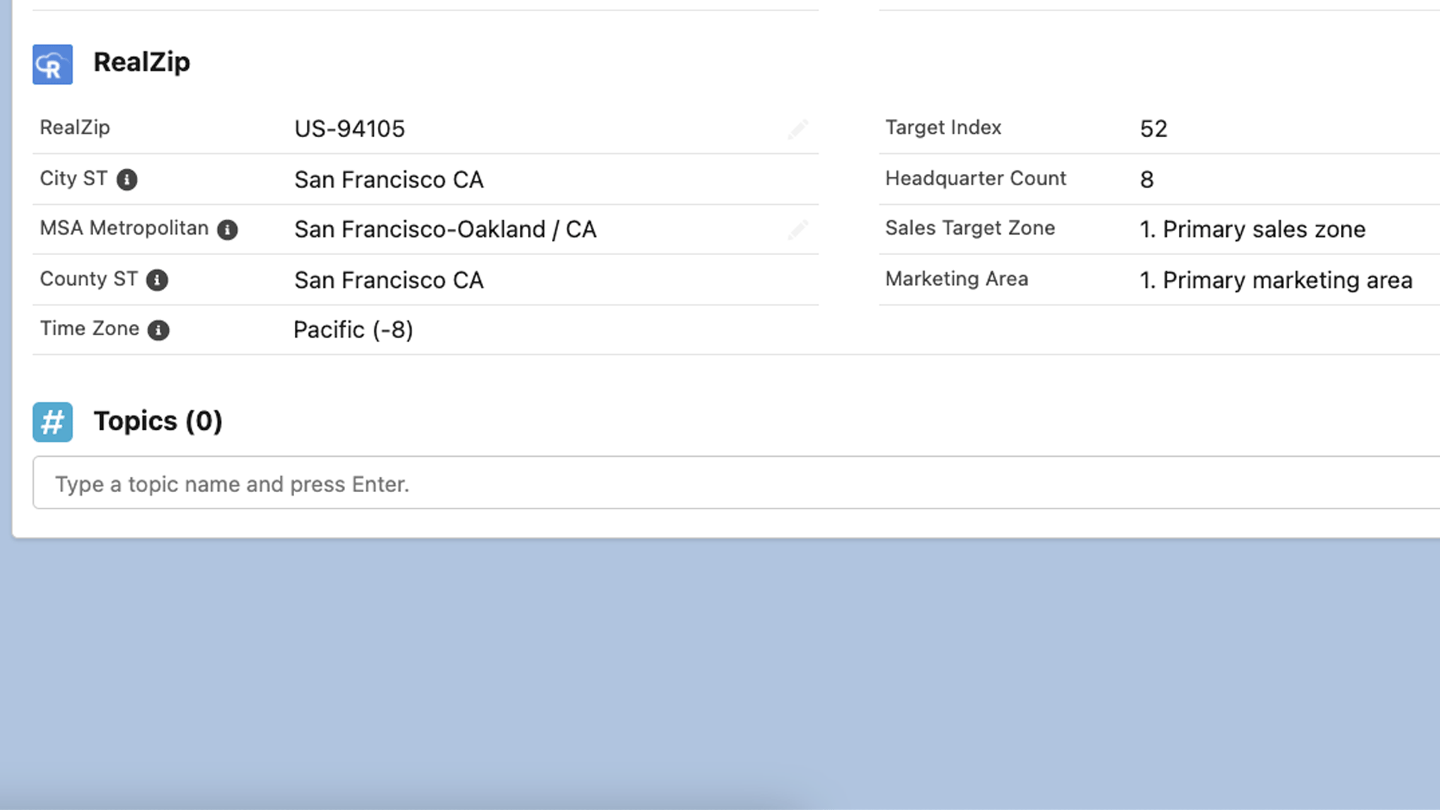Click the Topics (0) heading
The height and width of the screenshot is (810, 1440).
157,421
